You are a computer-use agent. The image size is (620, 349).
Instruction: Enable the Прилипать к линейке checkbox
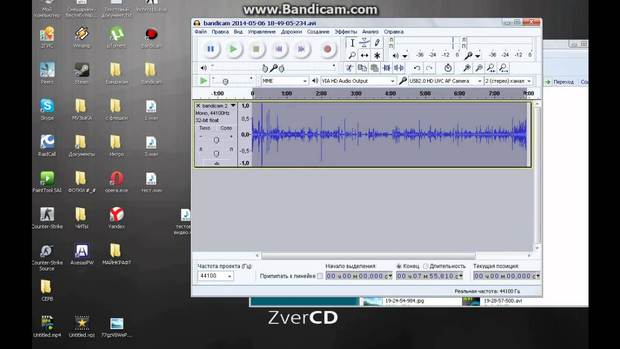click(x=320, y=276)
